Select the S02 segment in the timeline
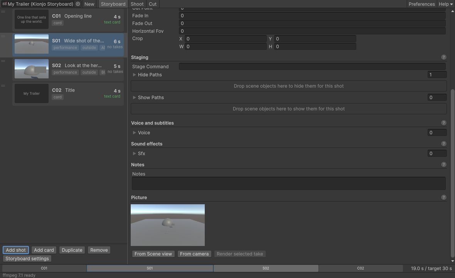Viewport: 455px width, 278px height. (266, 268)
